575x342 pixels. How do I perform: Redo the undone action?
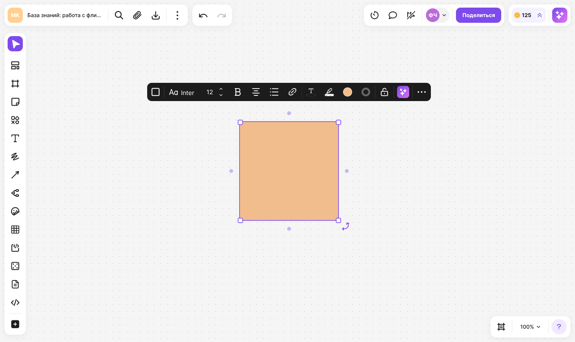point(221,15)
